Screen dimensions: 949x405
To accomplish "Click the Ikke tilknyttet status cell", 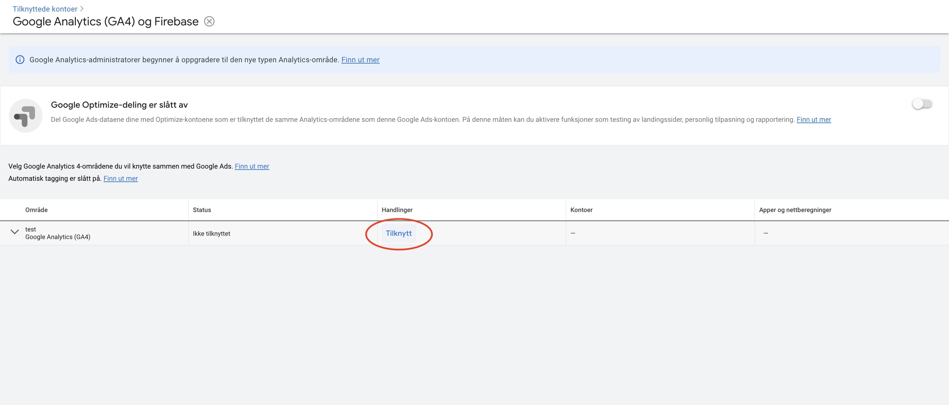I will pyautogui.click(x=212, y=234).
